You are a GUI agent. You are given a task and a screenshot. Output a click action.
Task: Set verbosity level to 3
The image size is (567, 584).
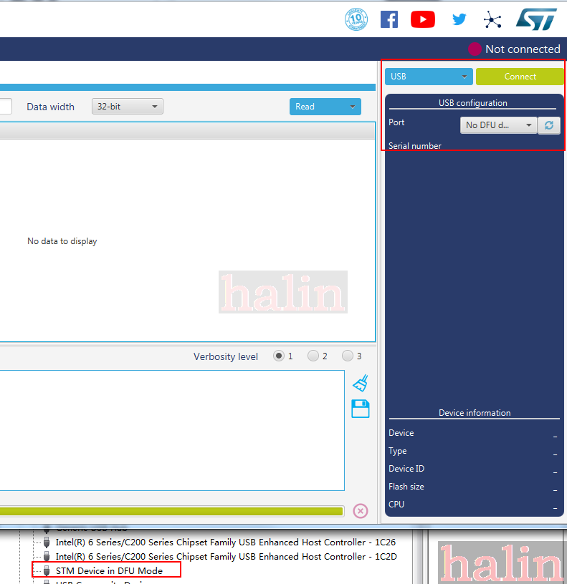click(x=348, y=356)
